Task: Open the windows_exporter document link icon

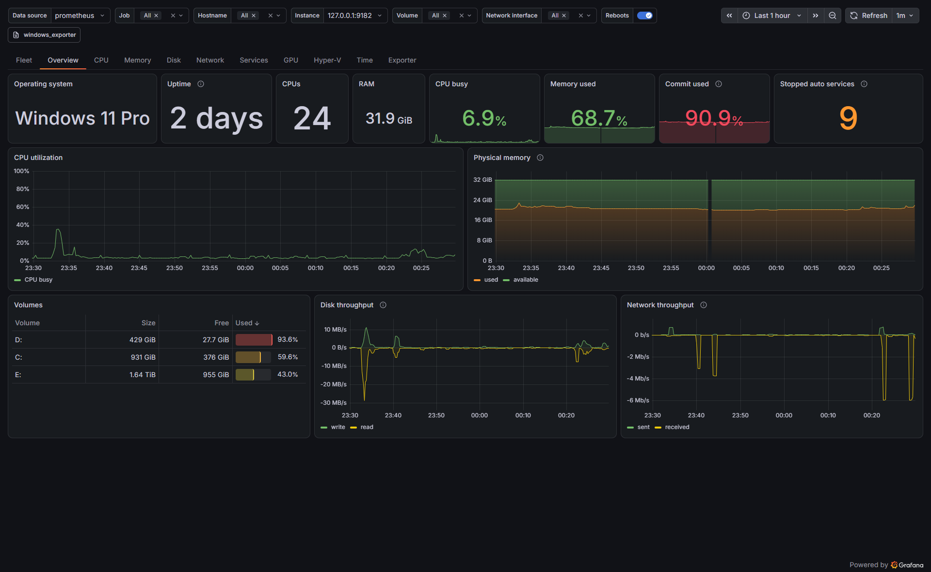Action: coord(16,35)
